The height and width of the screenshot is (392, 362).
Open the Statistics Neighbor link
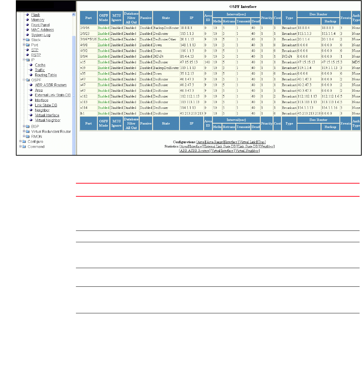267,147
